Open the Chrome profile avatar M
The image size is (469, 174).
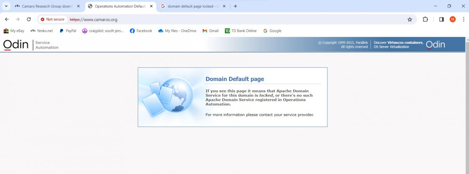(x=452, y=19)
